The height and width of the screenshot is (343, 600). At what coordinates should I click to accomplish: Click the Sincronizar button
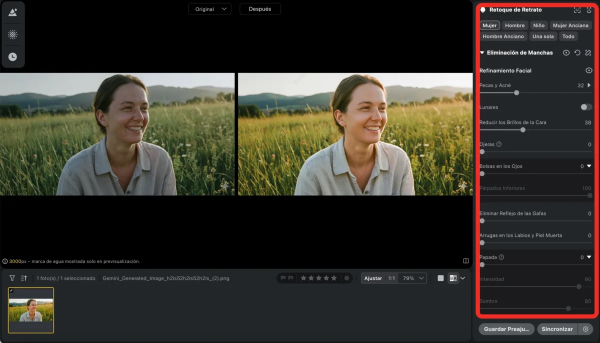coord(557,329)
